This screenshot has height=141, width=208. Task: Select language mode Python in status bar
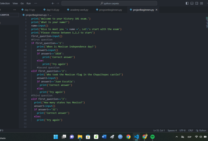203,131
